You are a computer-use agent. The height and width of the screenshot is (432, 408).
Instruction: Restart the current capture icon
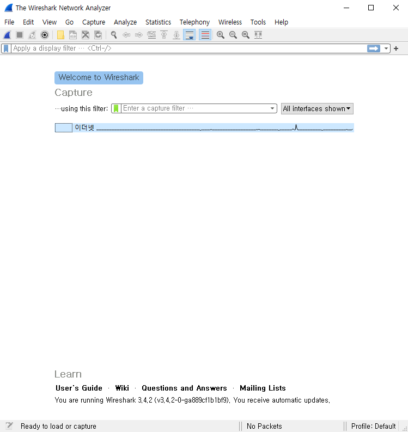click(x=32, y=35)
